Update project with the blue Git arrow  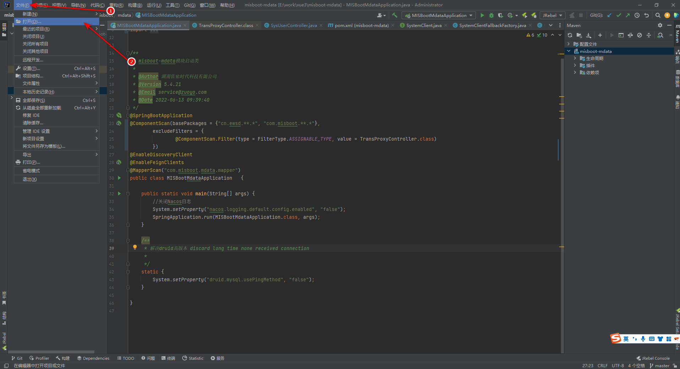pyautogui.click(x=609, y=15)
